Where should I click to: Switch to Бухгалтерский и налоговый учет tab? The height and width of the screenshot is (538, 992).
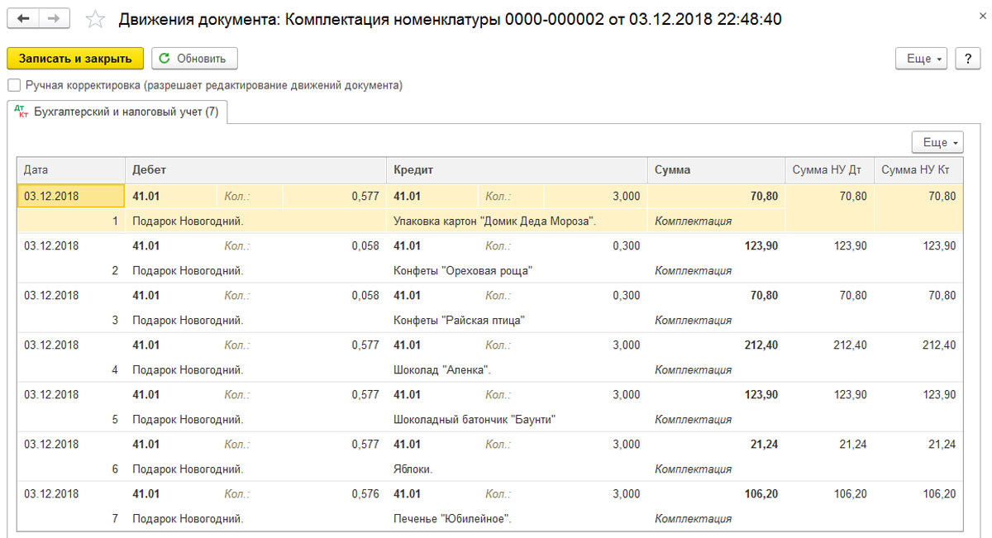[x=117, y=112]
